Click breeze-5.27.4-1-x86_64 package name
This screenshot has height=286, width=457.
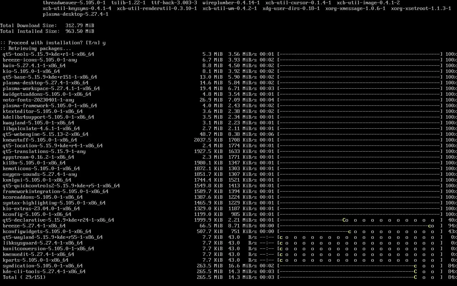point(34,226)
